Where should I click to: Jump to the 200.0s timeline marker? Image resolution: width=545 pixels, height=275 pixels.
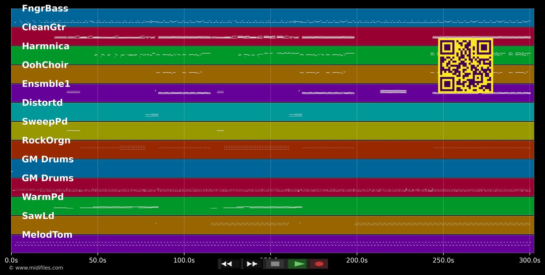click(357, 260)
